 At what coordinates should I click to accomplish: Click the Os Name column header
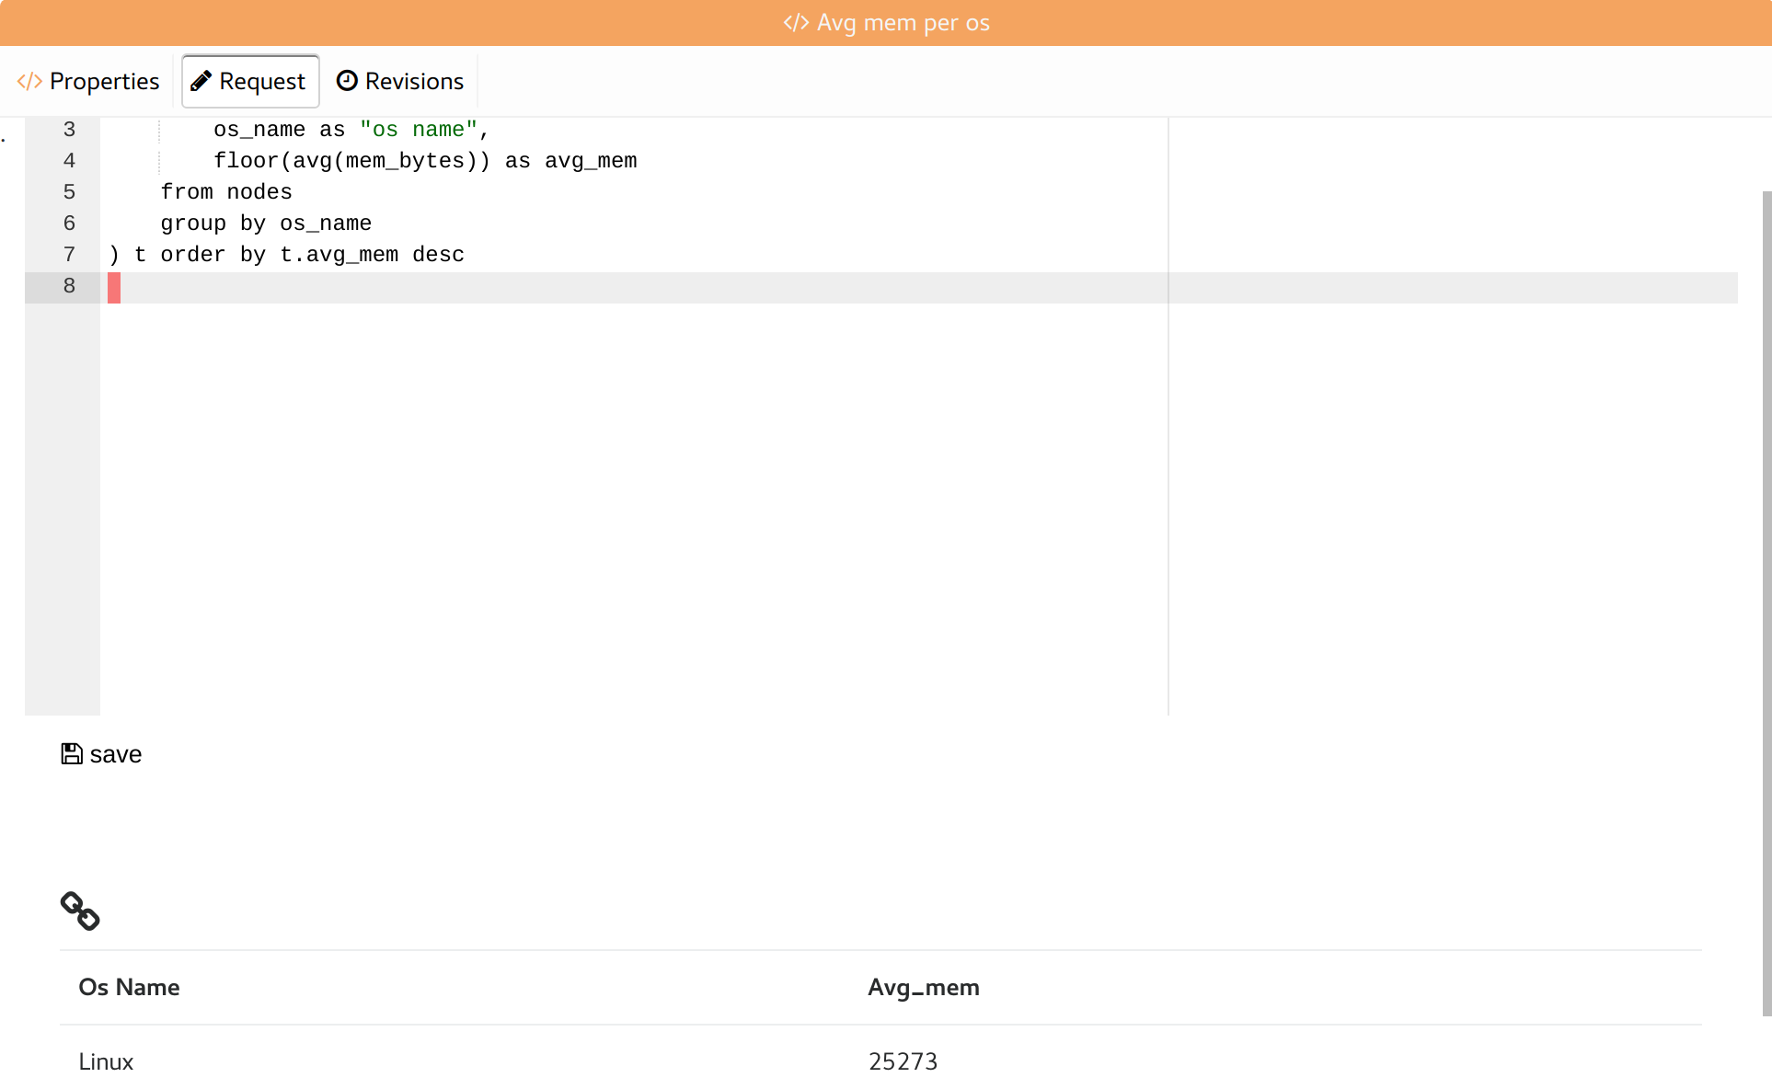[x=129, y=987]
